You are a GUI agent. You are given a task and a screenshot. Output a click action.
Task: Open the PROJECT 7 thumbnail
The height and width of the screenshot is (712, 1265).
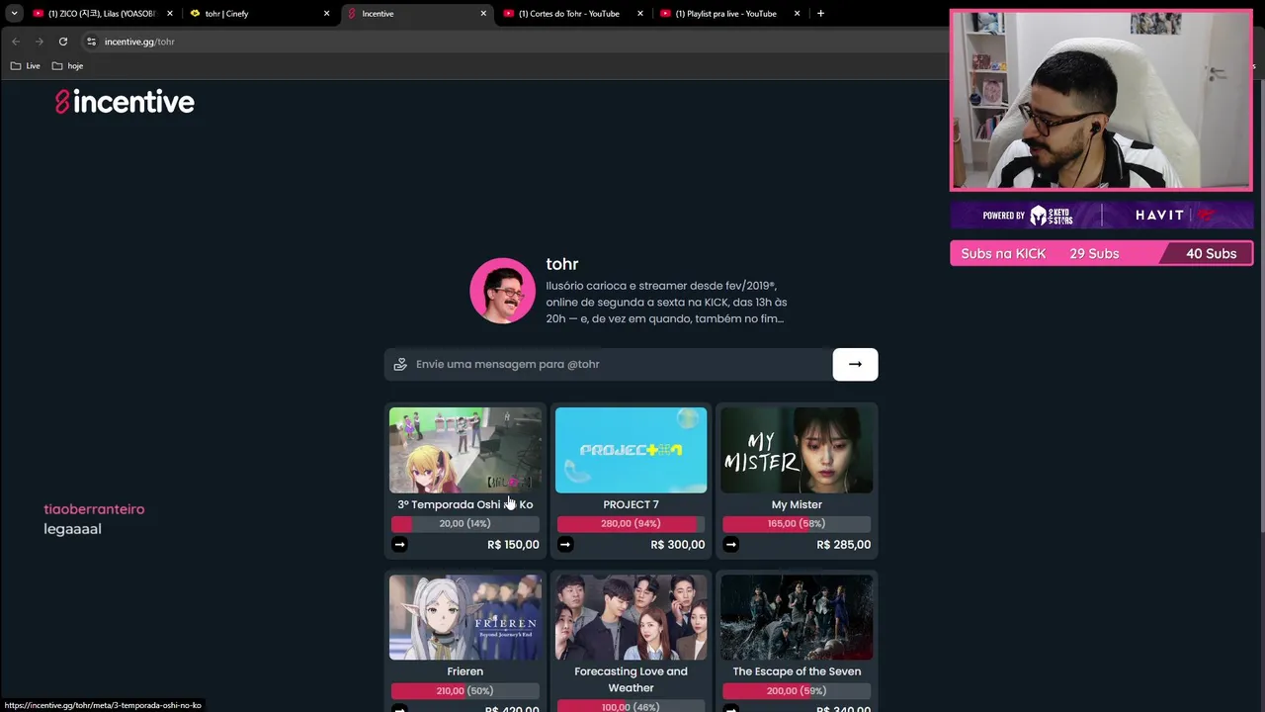[631, 450]
